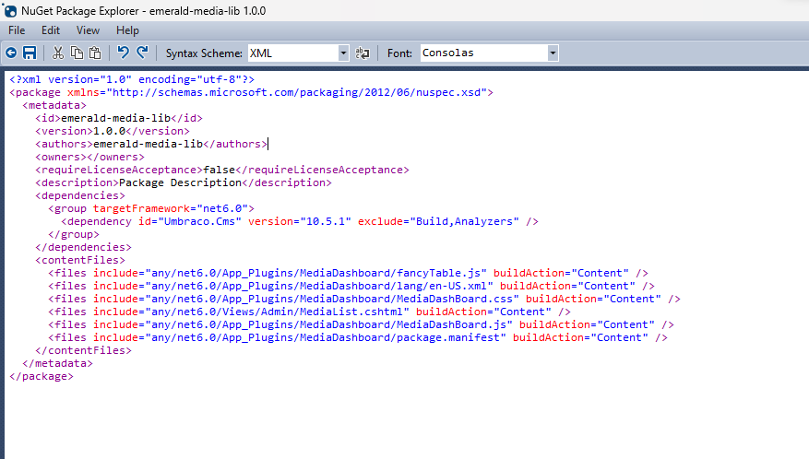Click the closing contentFiles tag
809x459 pixels.
point(84,350)
